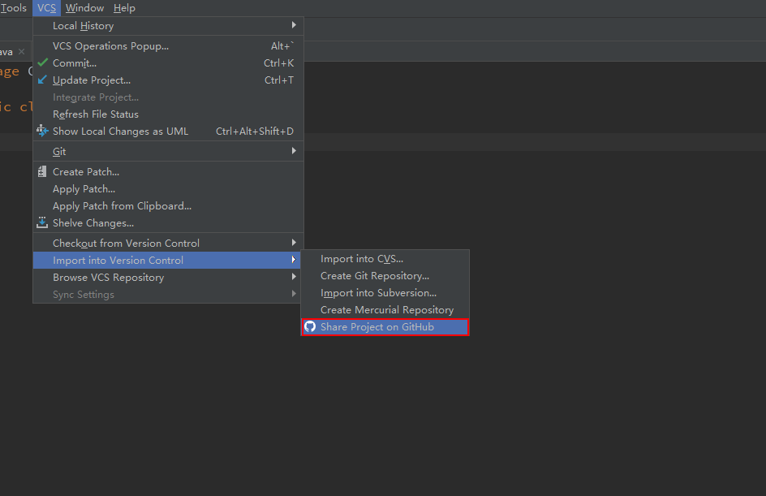
Task: Click the Shelve Changes icon
Action: [x=42, y=222]
